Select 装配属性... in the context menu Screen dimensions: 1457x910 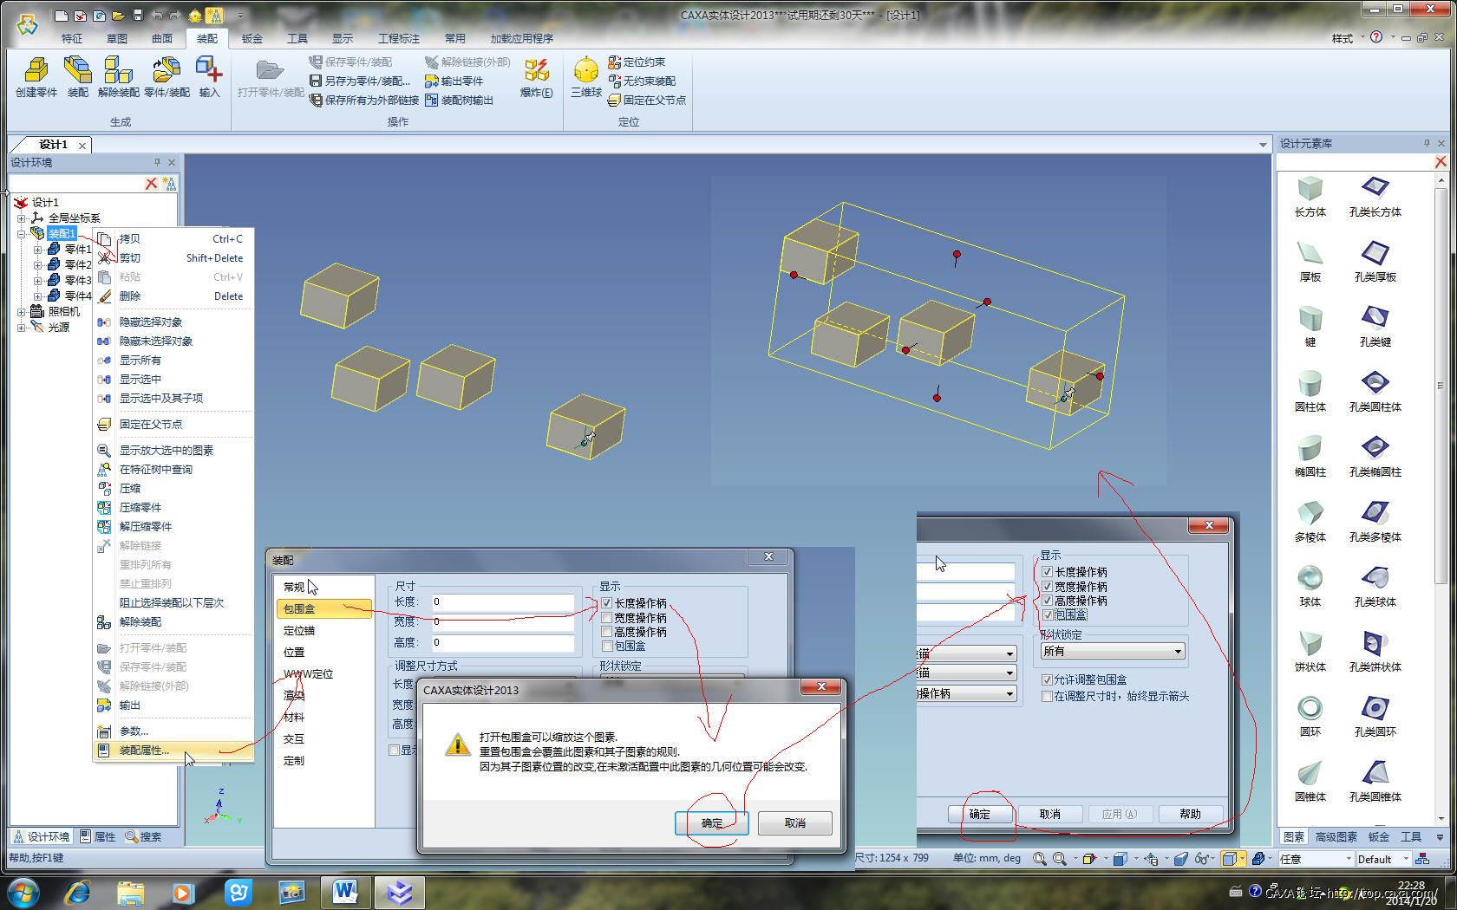144,751
